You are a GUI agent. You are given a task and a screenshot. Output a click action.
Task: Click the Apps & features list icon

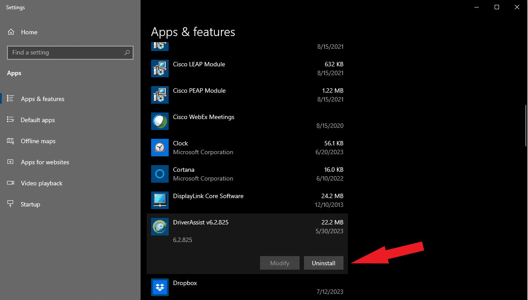pos(11,99)
